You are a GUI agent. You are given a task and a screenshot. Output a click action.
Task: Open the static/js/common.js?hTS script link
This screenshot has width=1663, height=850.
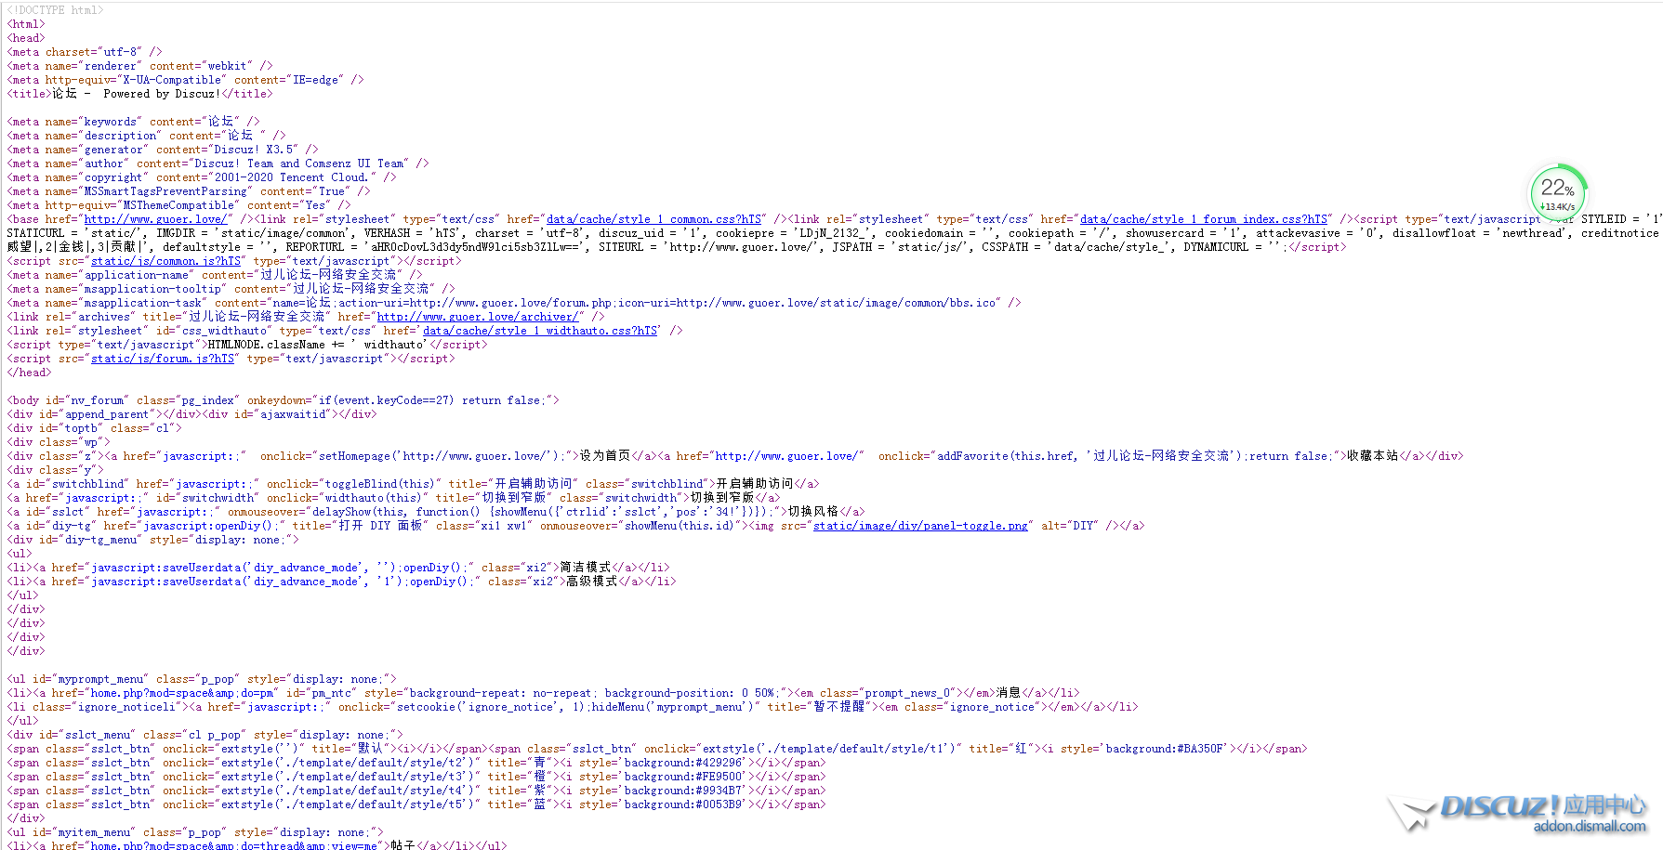(165, 261)
